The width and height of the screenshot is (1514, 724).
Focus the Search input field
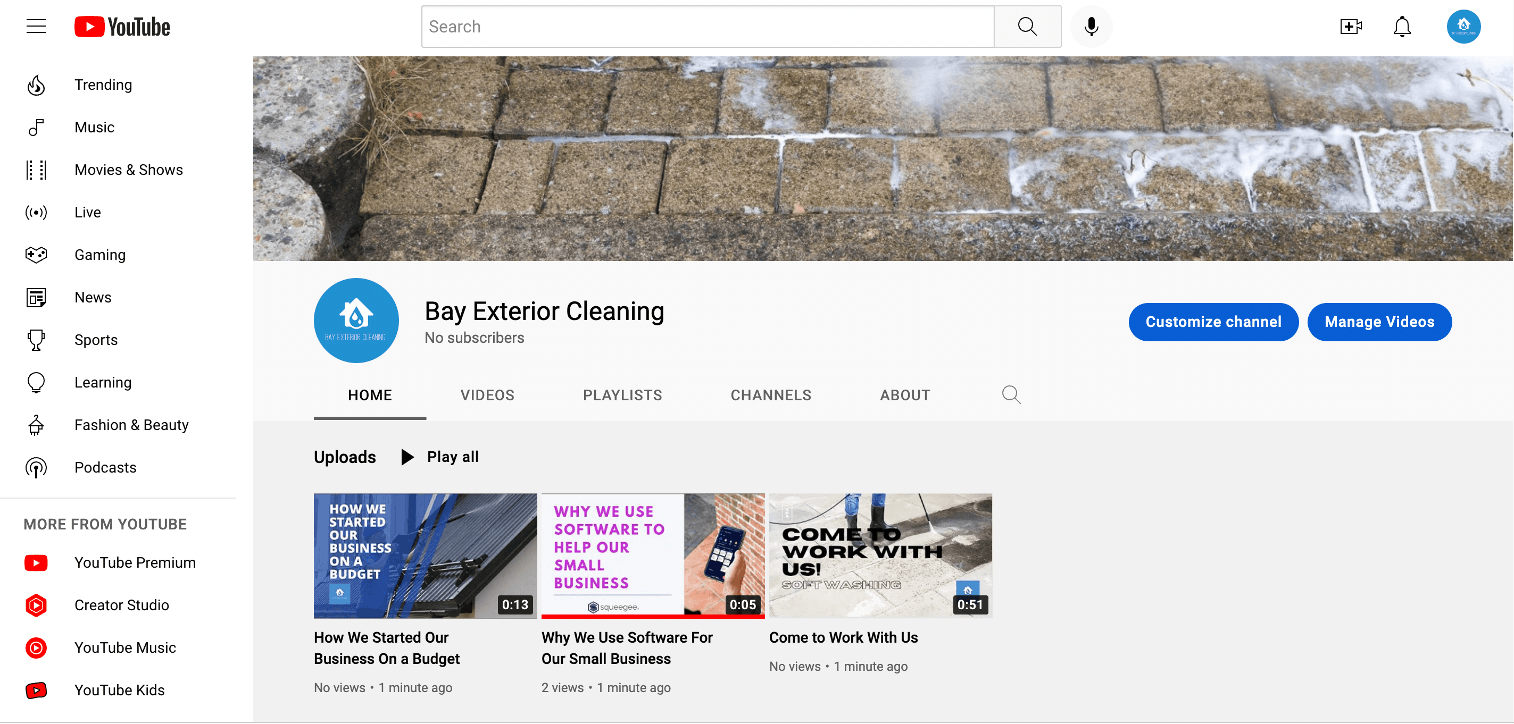708,27
